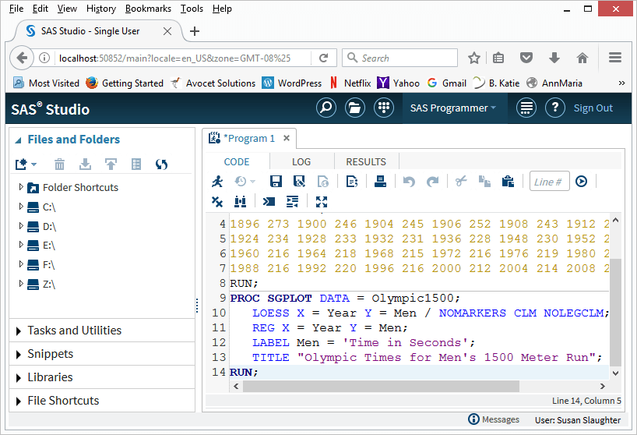Viewport: 637px width, 435px height.
Task: Expand the Folder Shortcuts tree node
Action: 21,187
